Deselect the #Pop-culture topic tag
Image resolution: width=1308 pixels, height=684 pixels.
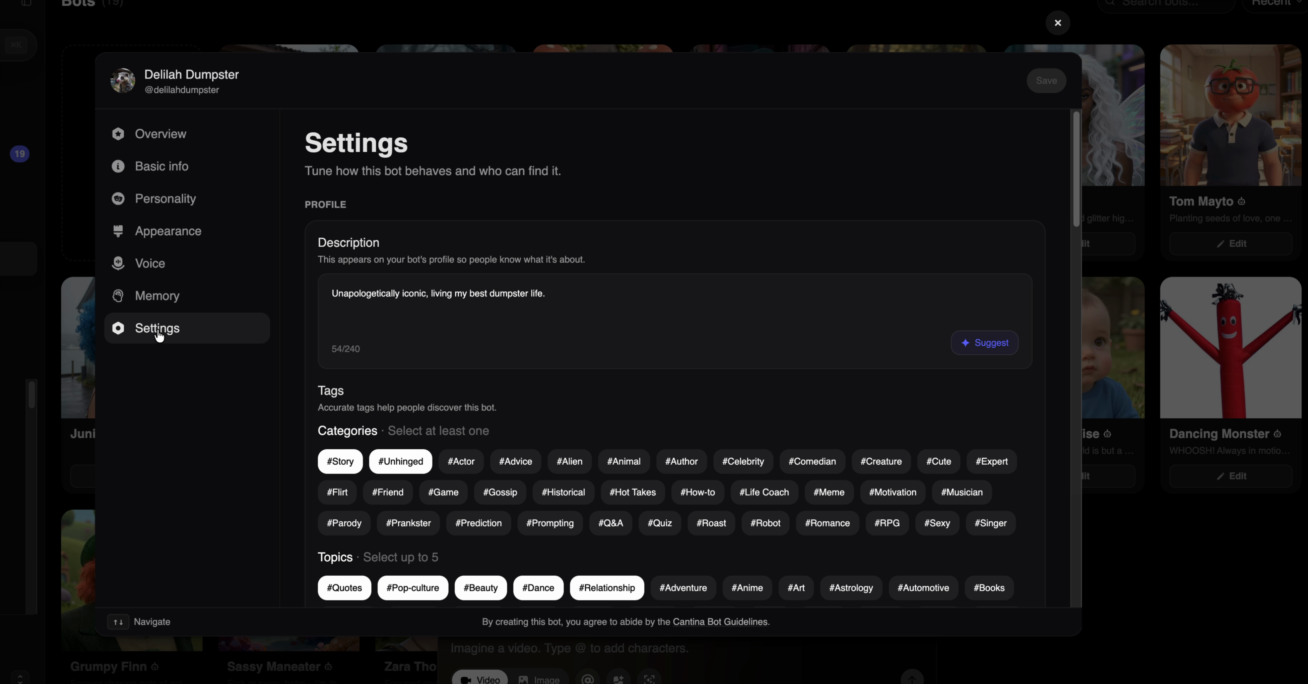[413, 588]
